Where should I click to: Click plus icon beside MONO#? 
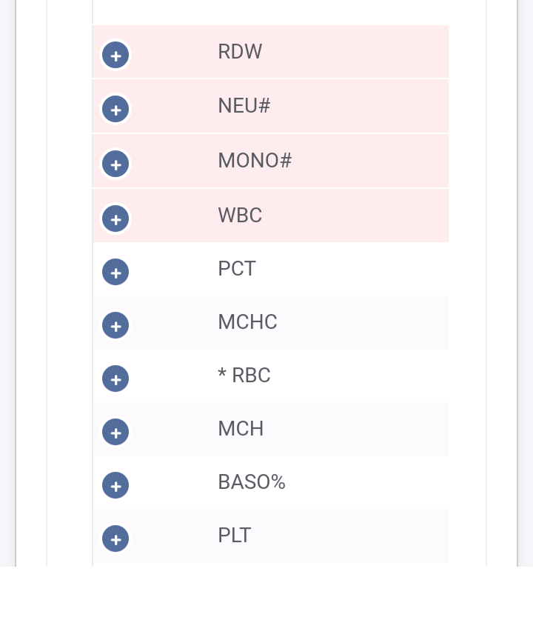pos(115,164)
